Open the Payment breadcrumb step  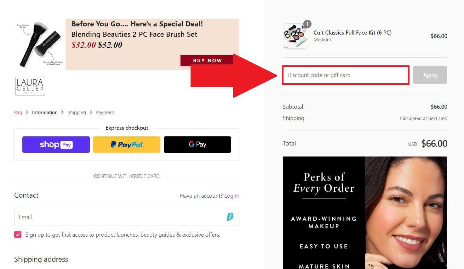click(105, 113)
